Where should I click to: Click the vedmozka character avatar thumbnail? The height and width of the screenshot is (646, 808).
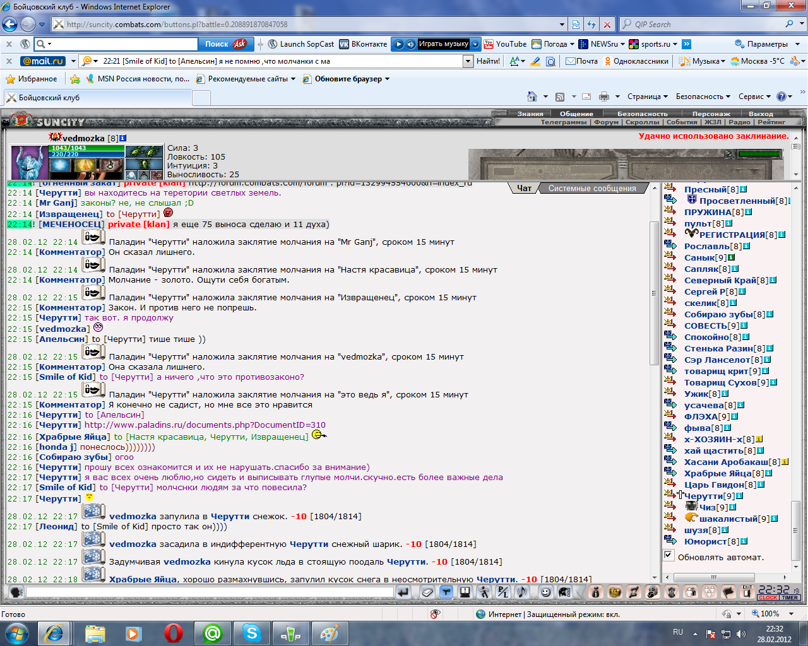[30, 163]
